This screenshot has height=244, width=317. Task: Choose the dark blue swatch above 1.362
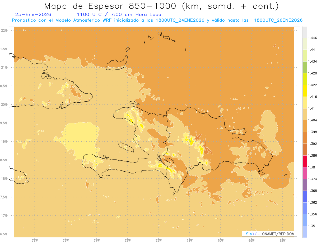[305, 196]
